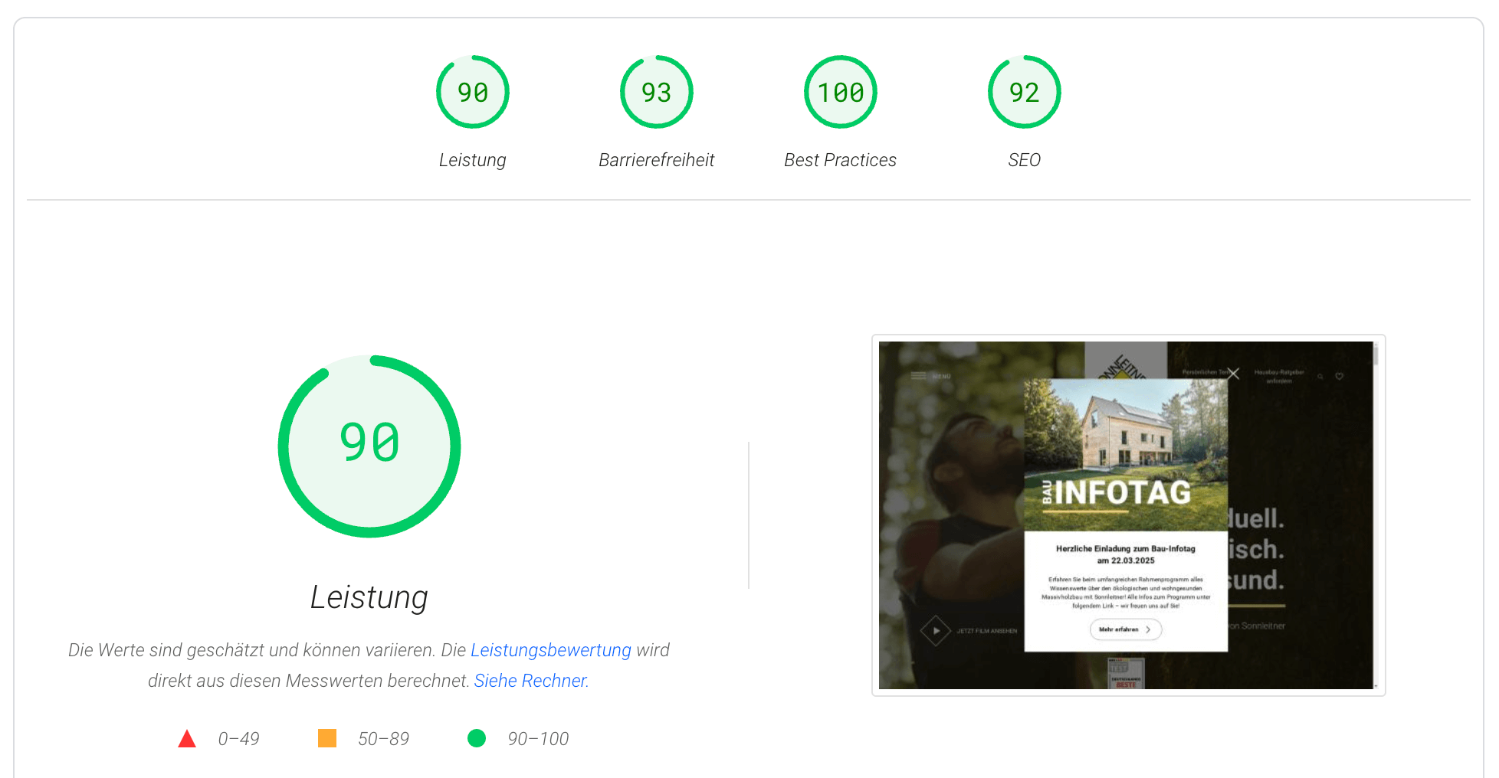Click the large Leistung heading text
This screenshot has width=1499, height=778.
coord(369,597)
